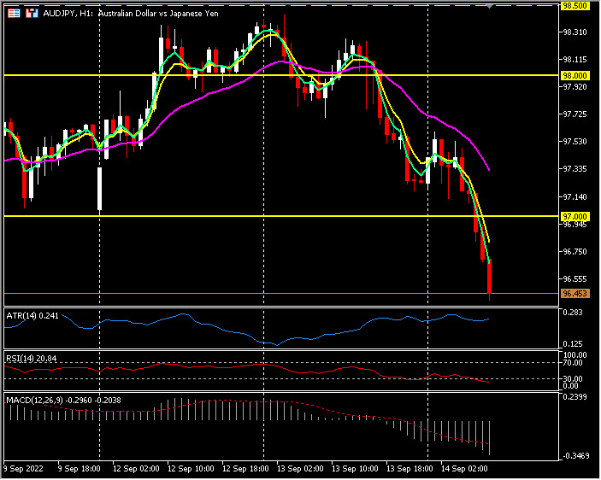
Task: Click the gray chart shift triangle marker
Action: point(490,6)
